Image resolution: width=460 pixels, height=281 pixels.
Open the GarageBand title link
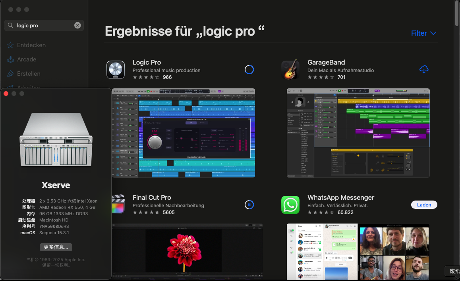click(x=326, y=62)
